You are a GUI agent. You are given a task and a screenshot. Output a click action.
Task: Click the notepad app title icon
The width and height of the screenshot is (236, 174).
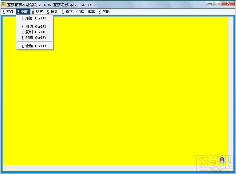pos(4,5)
